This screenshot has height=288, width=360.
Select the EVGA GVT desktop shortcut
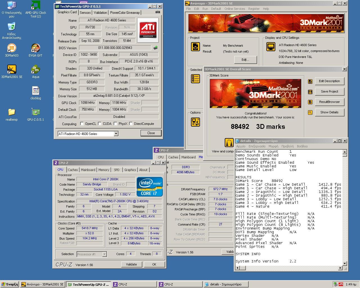[x=35, y=51]
